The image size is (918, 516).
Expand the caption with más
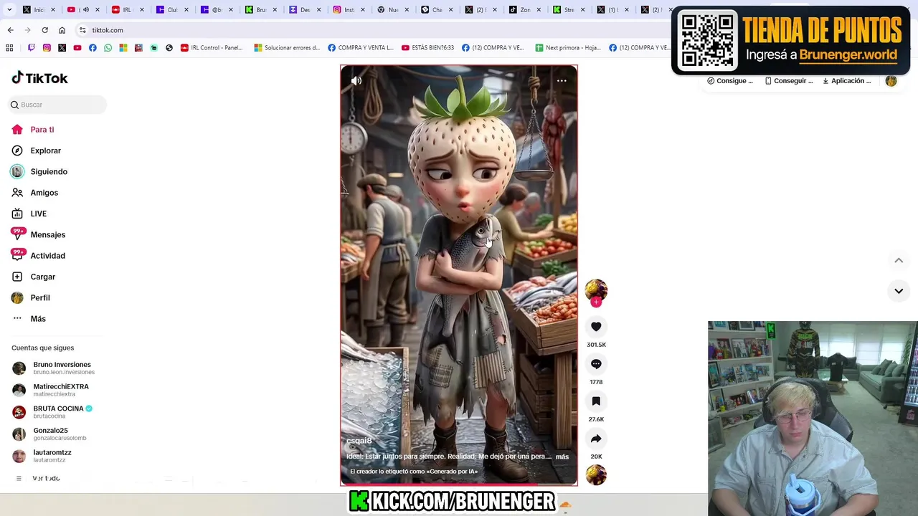[562, 457]
